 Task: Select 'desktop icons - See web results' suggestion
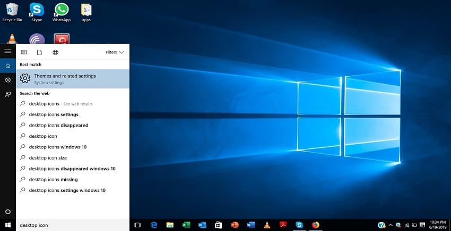point(73,104)
